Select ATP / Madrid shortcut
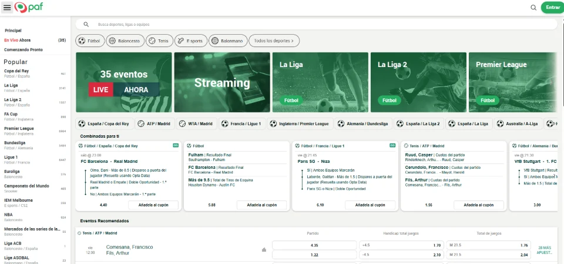The width and height of the screenshot is (564, 264). [155, 123]
